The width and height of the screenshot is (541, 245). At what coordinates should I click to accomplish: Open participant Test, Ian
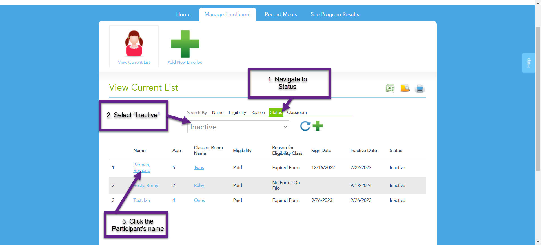click(x=141, y=200)
